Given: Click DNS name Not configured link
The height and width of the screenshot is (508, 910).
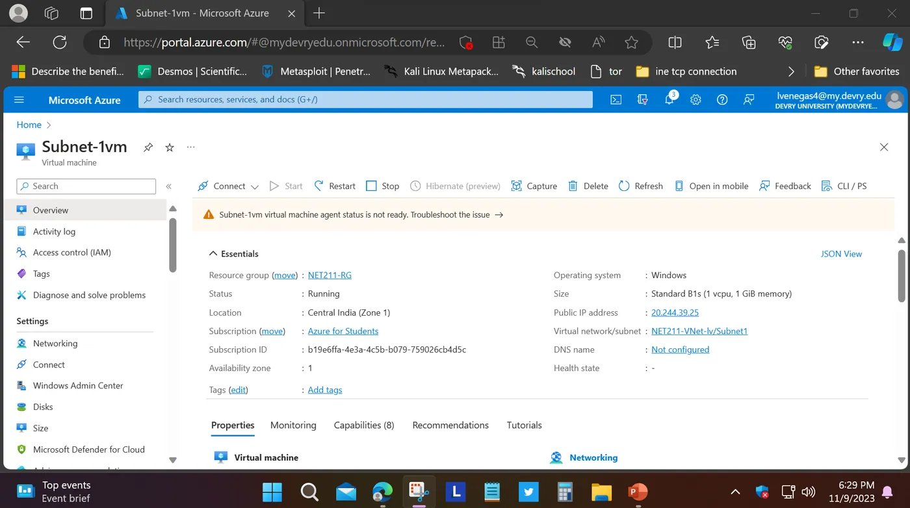Looking at the screenshot, I should click(x=680, y=349).
